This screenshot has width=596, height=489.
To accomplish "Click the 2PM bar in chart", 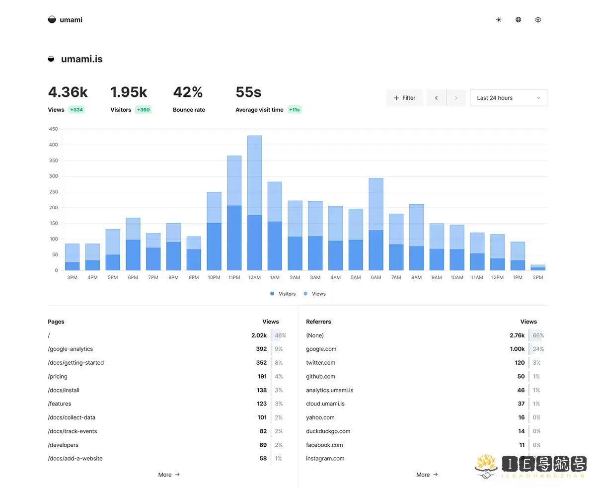I will click(538, 267).
